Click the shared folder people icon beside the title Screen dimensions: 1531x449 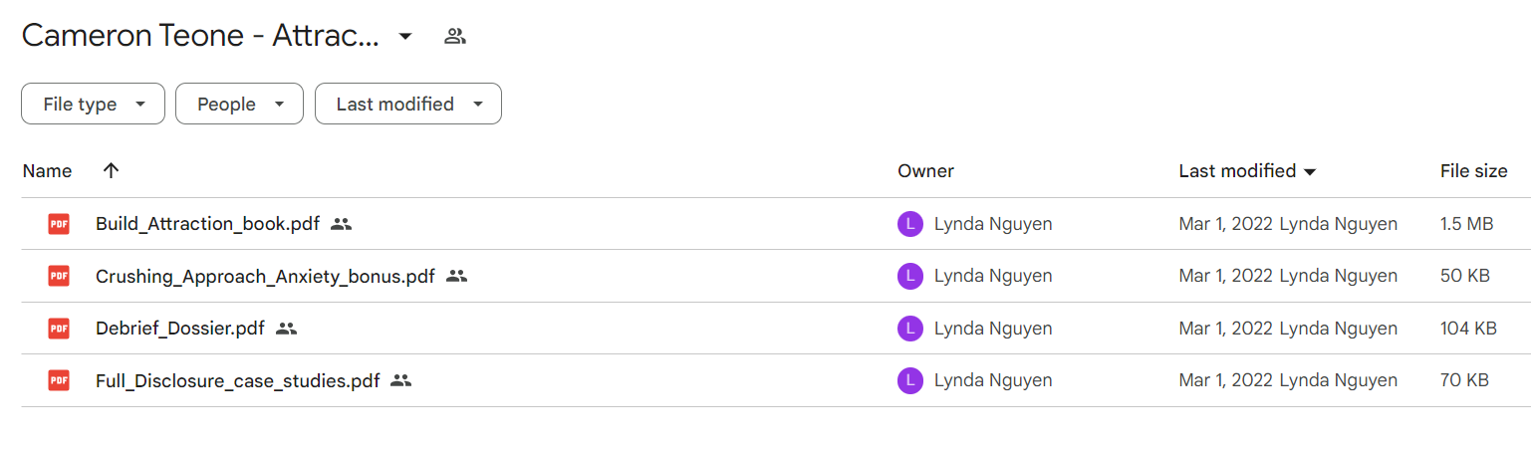[455, 37]
